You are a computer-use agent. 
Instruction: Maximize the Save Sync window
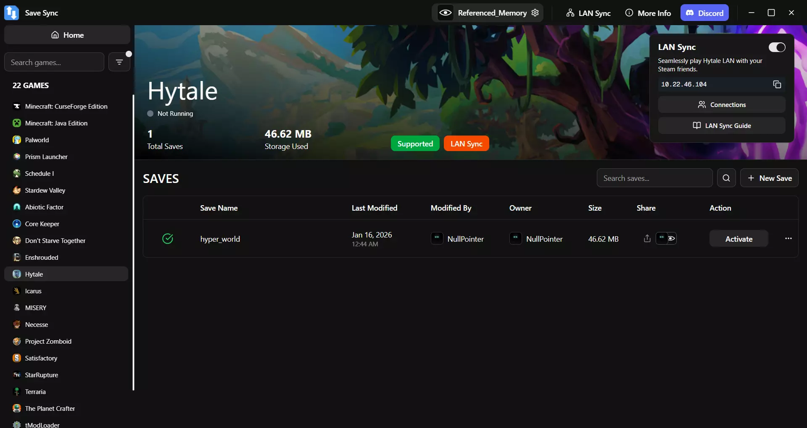pos(771,13)
